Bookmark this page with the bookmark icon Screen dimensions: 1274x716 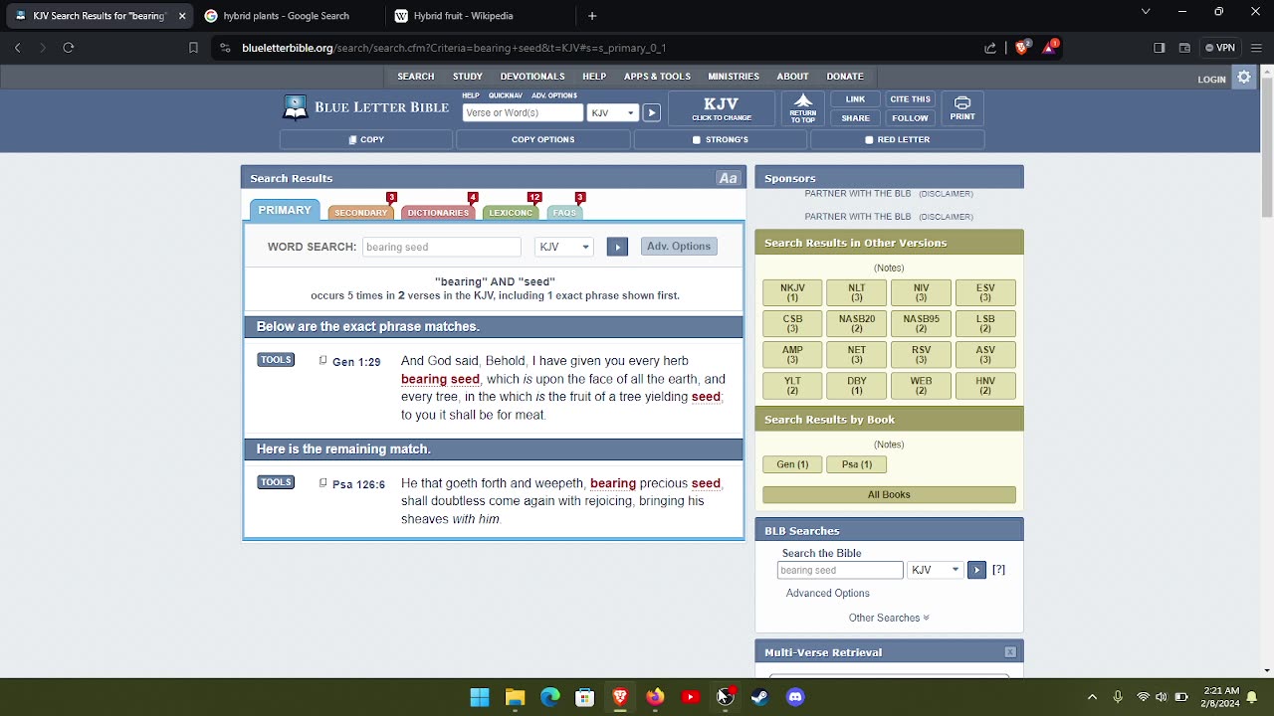[x=193, y=48]
